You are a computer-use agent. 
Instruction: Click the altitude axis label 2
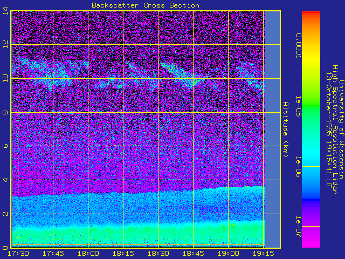5,214
